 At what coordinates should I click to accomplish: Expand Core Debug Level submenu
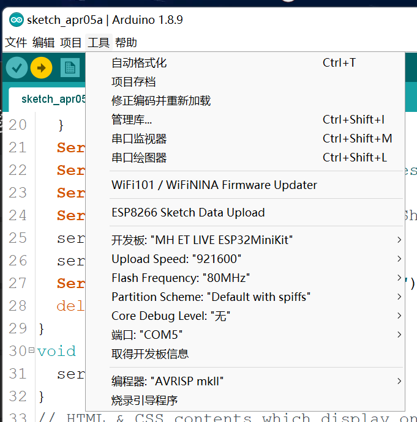[x=245, y=316]
